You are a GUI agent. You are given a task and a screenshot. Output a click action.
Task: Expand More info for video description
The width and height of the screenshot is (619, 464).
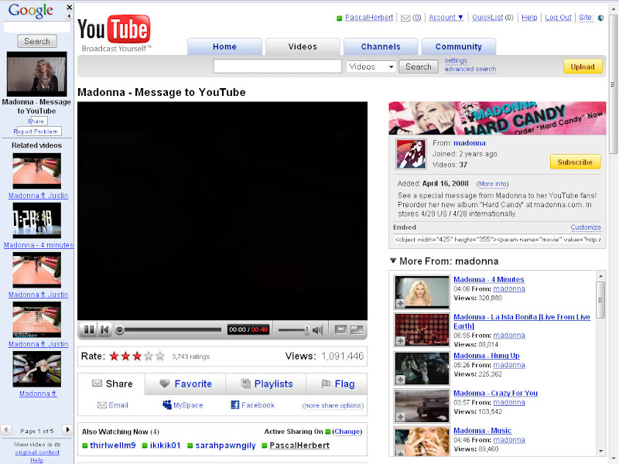[x=492, y=184]
